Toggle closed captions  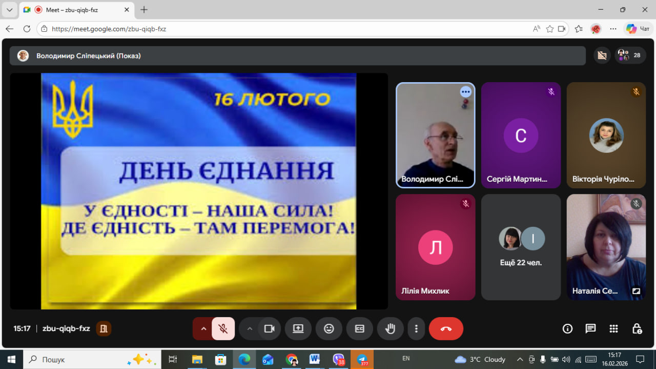click(360, 329)
